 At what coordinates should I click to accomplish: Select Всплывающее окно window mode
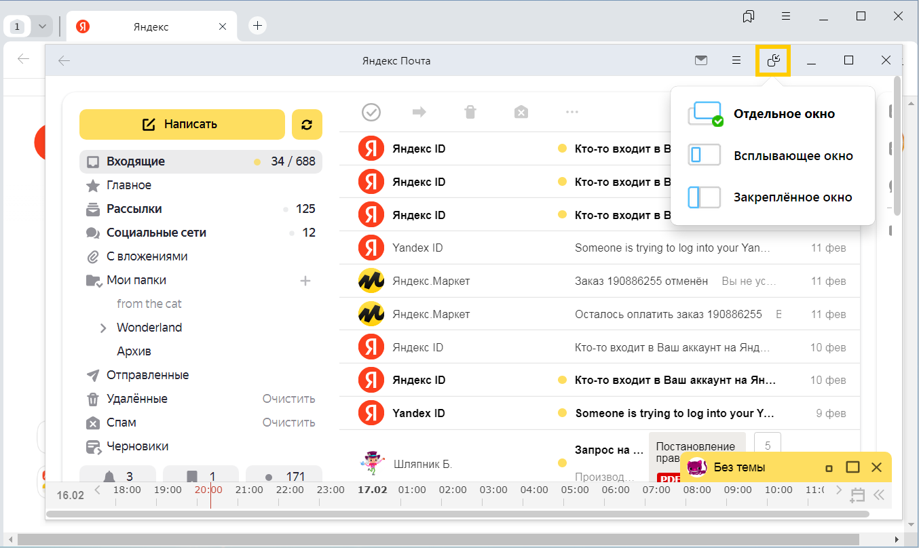[793, 156]
